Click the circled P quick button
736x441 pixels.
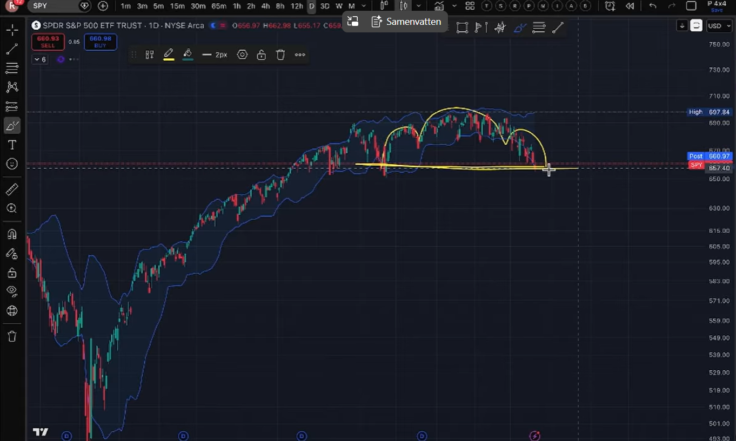[x=530, y=6]
